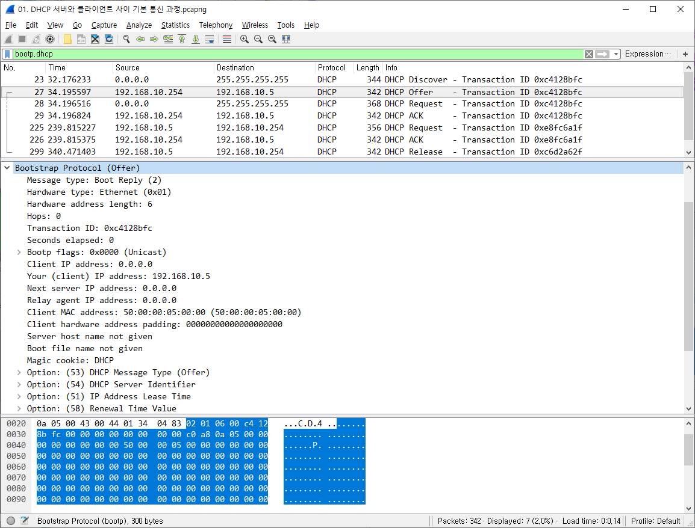
Task: Sort packets by the Length column
Action: [368, 68]
